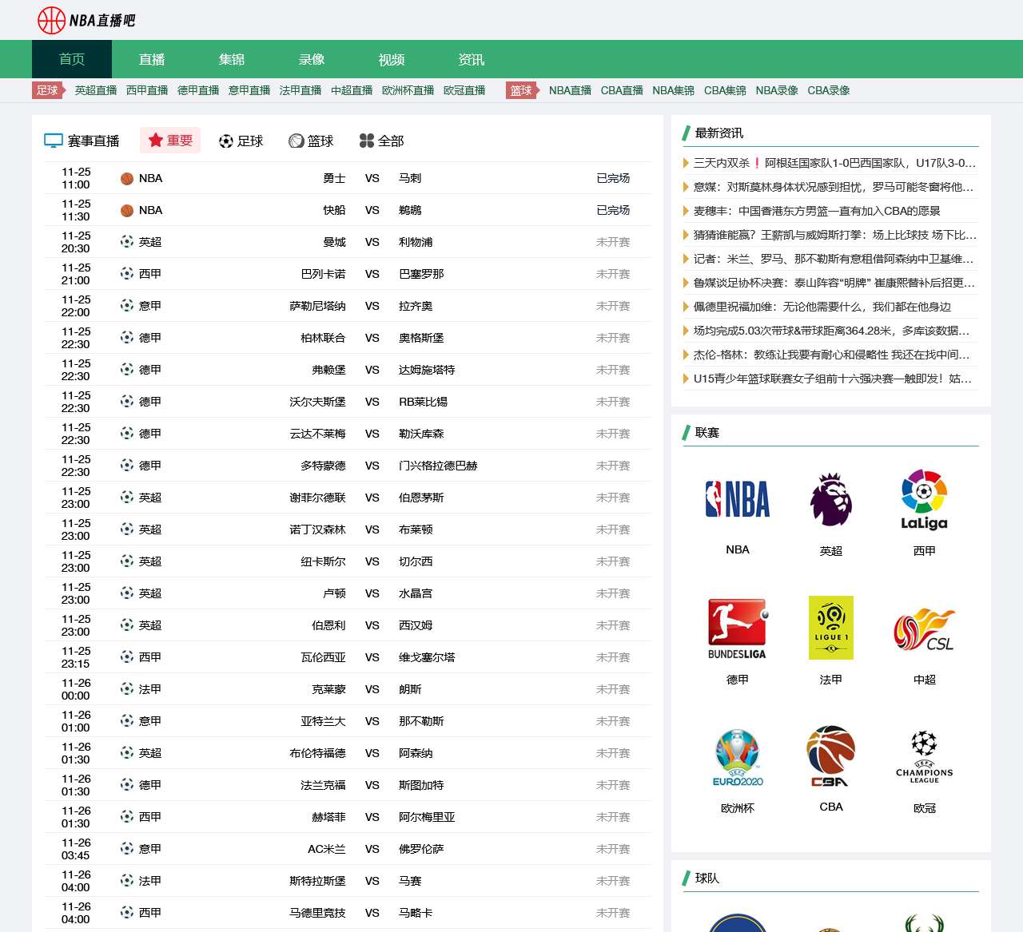Select the EURO2020 欧洲杯 logo
The height and width of the screenshot is (932, 1023).
point(737,757)
